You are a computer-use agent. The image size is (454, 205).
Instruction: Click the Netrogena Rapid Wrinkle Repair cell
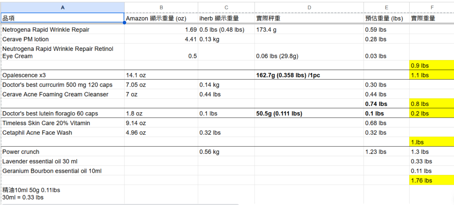pos(62,30)
